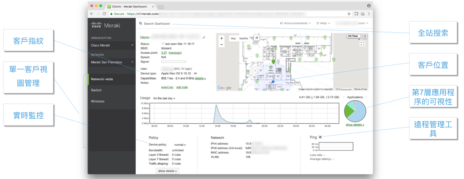
Task: Click the previous arrow beside Applications heading
Action: pos(343,97)
